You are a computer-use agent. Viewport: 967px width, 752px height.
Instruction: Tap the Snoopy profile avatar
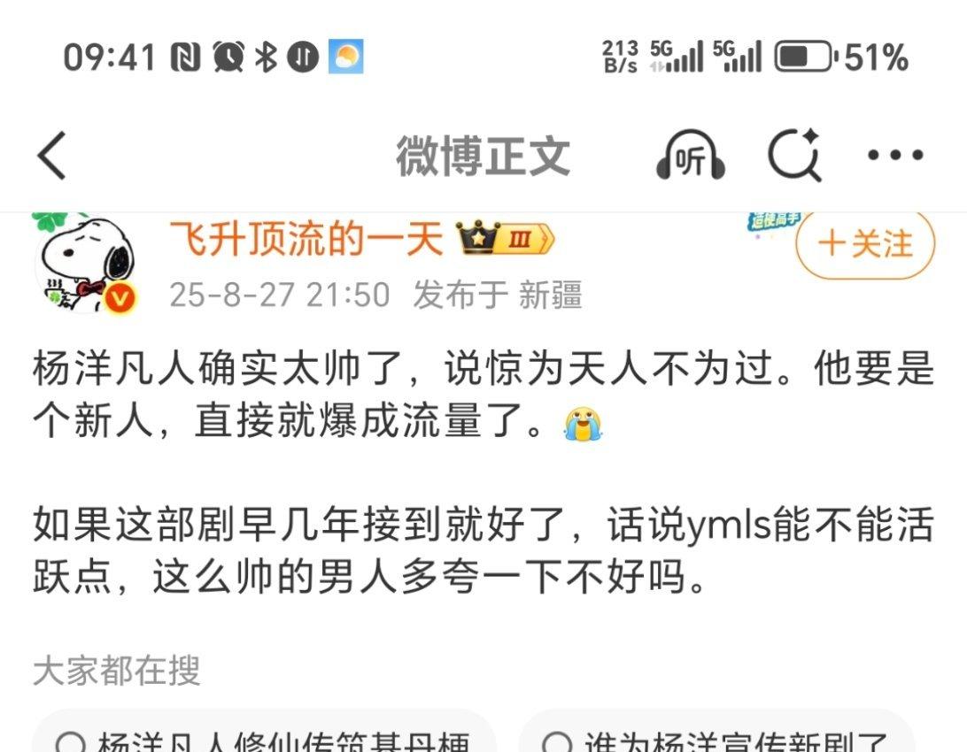click(x=85, y=262)
